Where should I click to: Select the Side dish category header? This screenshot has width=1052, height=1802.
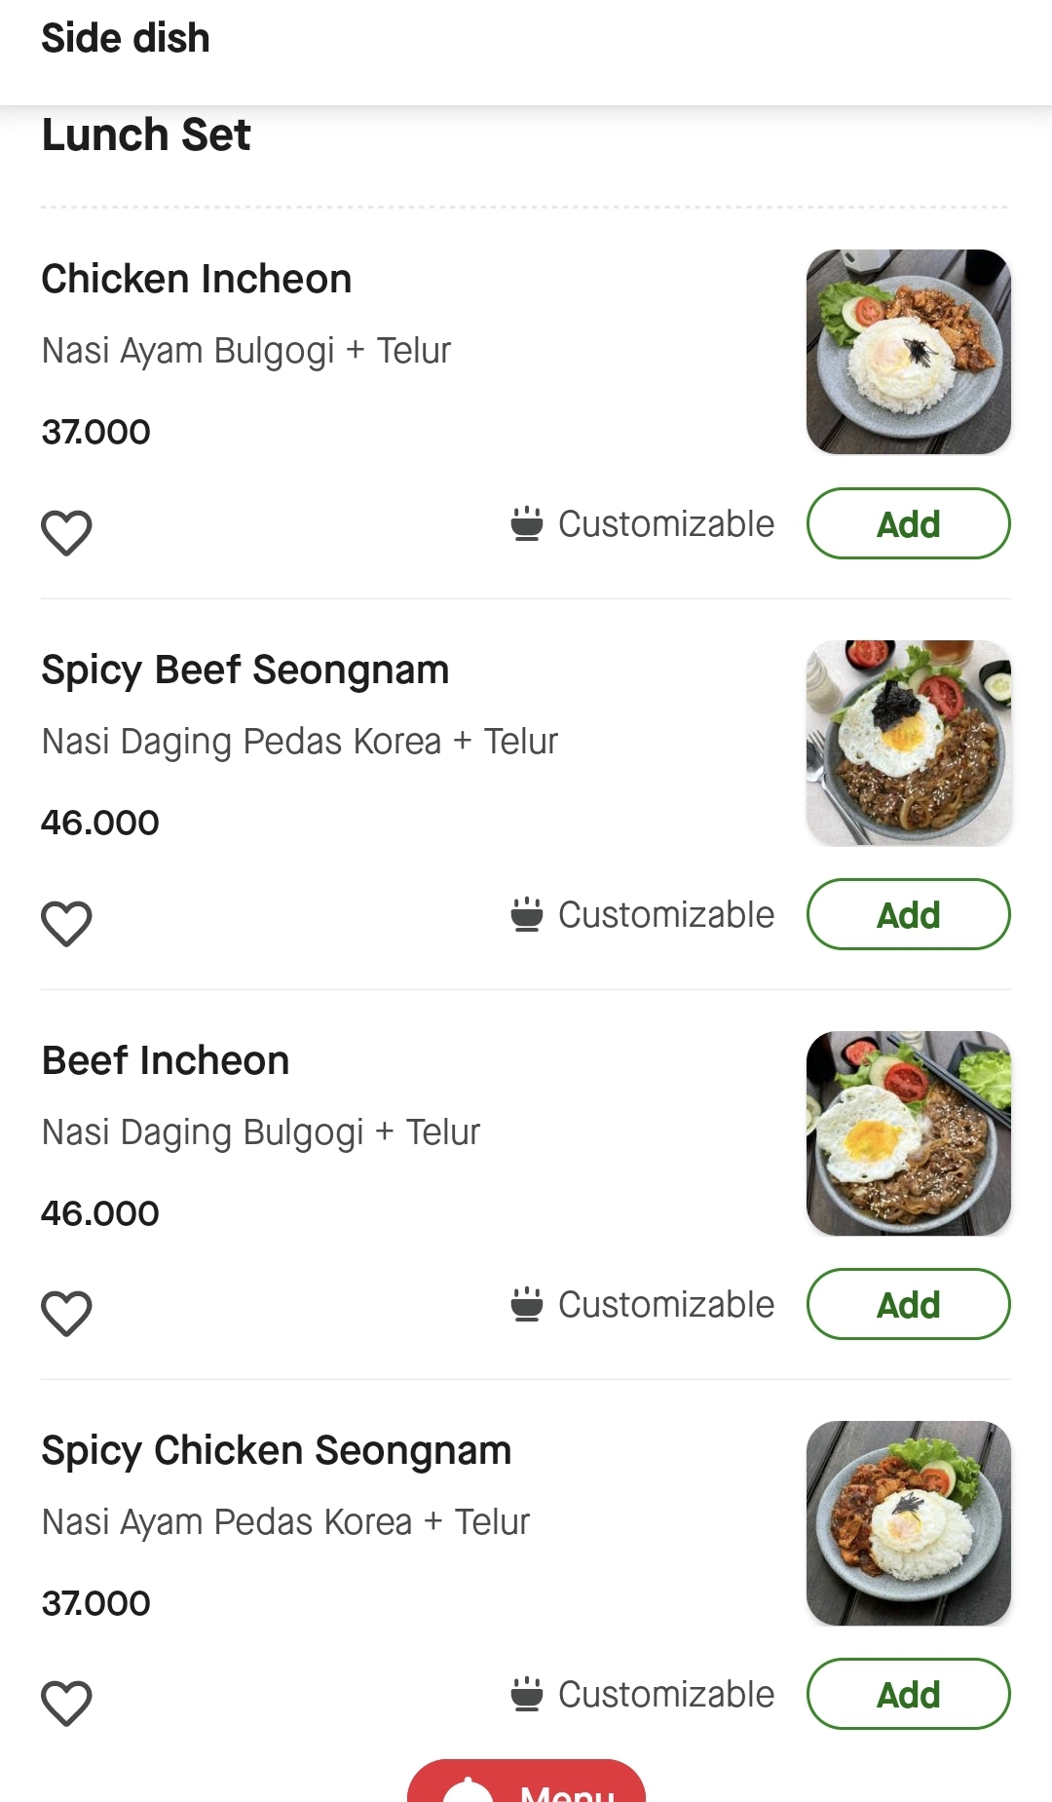tap(126, 39)
